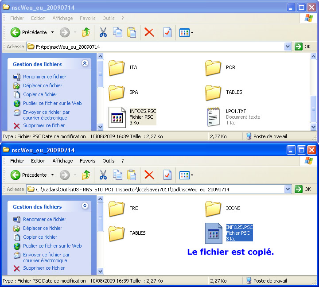Viewport: 319px width, 287px height.
Task: Click Renommer ce fichier in the F:\tpd window
Action: pyautogui.click(x=44, y=77)
